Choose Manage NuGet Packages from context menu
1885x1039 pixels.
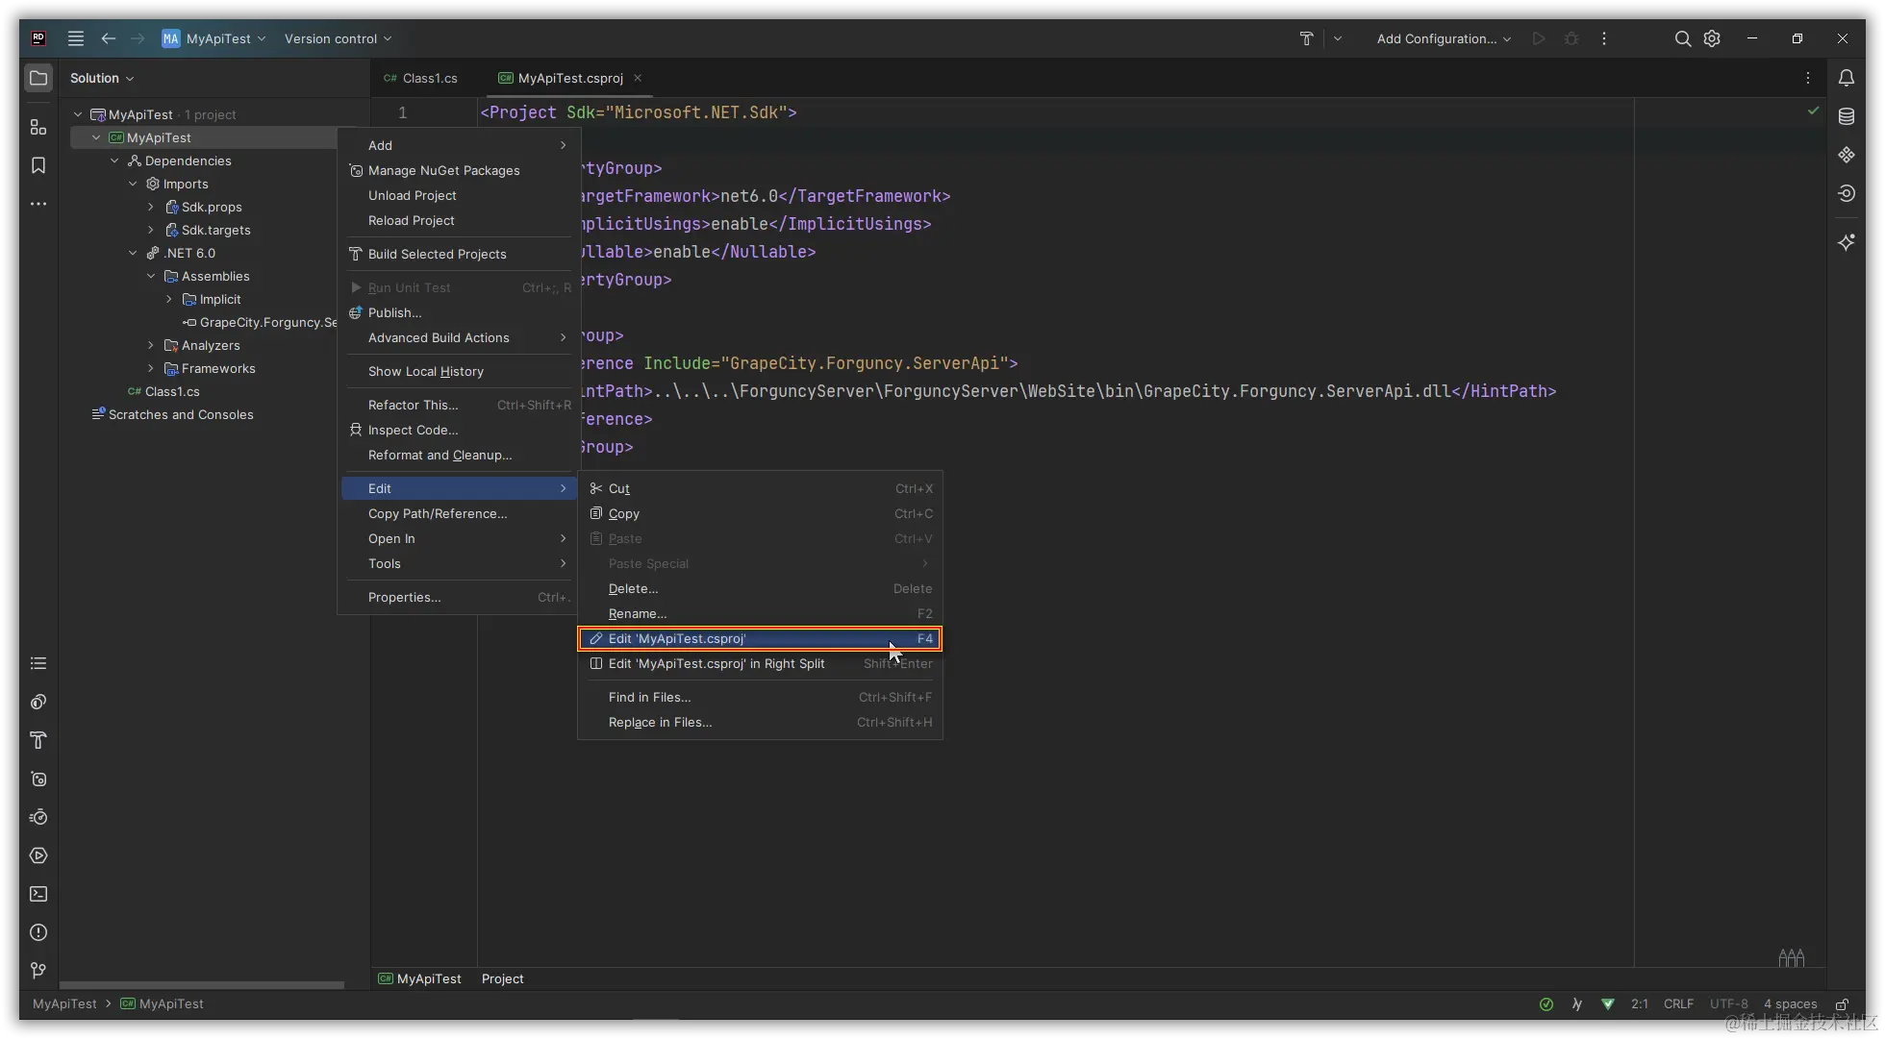tap(443, 170)
